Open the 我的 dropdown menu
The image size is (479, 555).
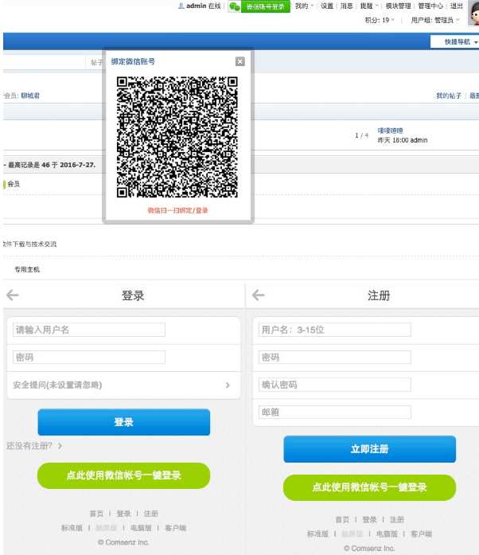[x=304, y=6]
